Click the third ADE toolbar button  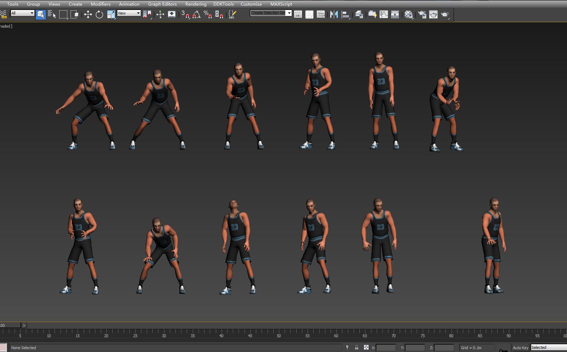[321, 15]
